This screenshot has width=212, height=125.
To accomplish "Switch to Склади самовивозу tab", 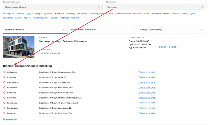I will tap(172, 30).
